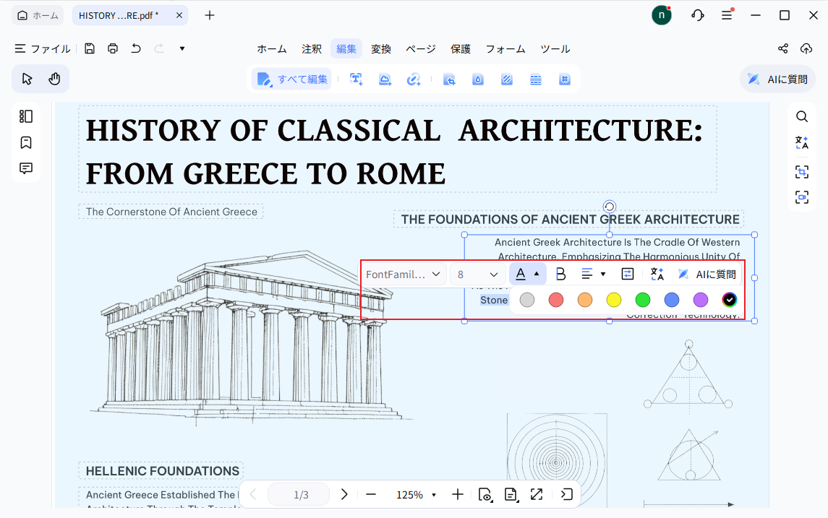Open the font size 8 dropdown

[477, 275]
